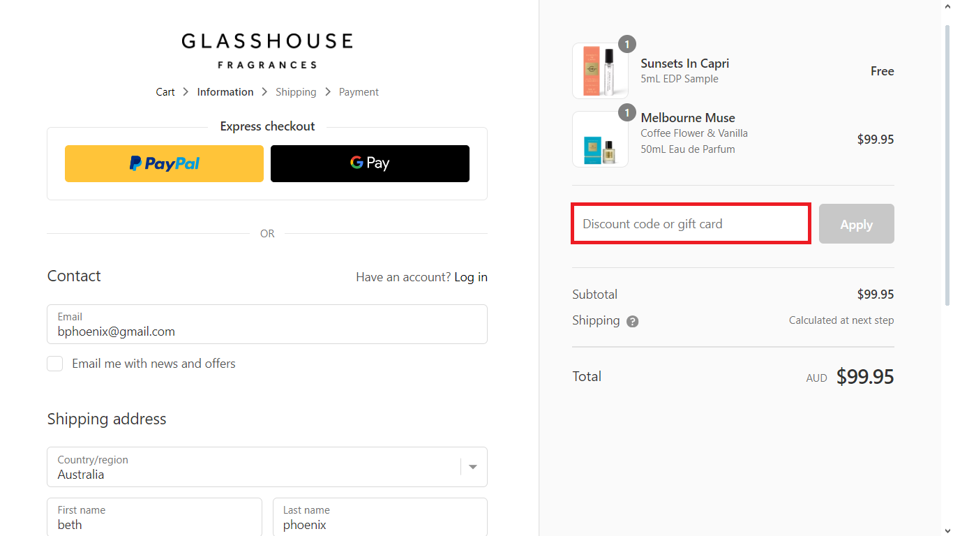Viewport: 953px width, 536px height.
Task: Click the quantity badge on Sunsets In Capri
Action: 626,43
